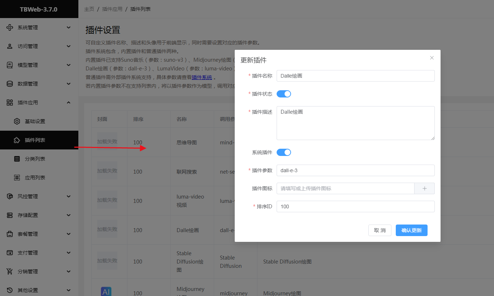Click the 支付管理 wallet icon

10,253
